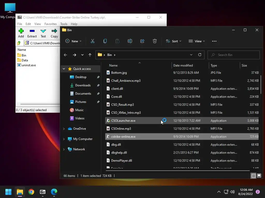Viewport: 265px width, 198px height.
Task: Navigate up one folder level in Explorer
Action: [90, 55]
